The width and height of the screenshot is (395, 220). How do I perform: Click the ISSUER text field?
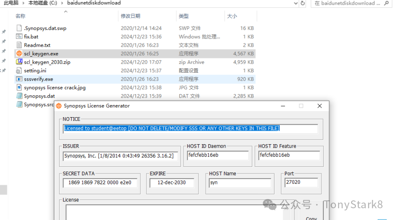pos(120,156)
